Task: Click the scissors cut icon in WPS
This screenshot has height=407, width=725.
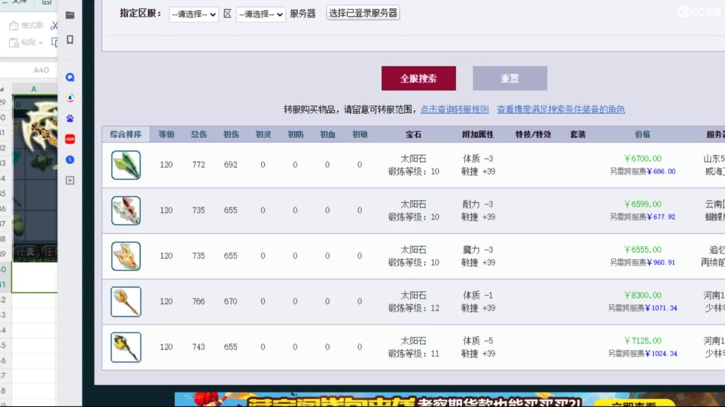Action: [55, 25]
